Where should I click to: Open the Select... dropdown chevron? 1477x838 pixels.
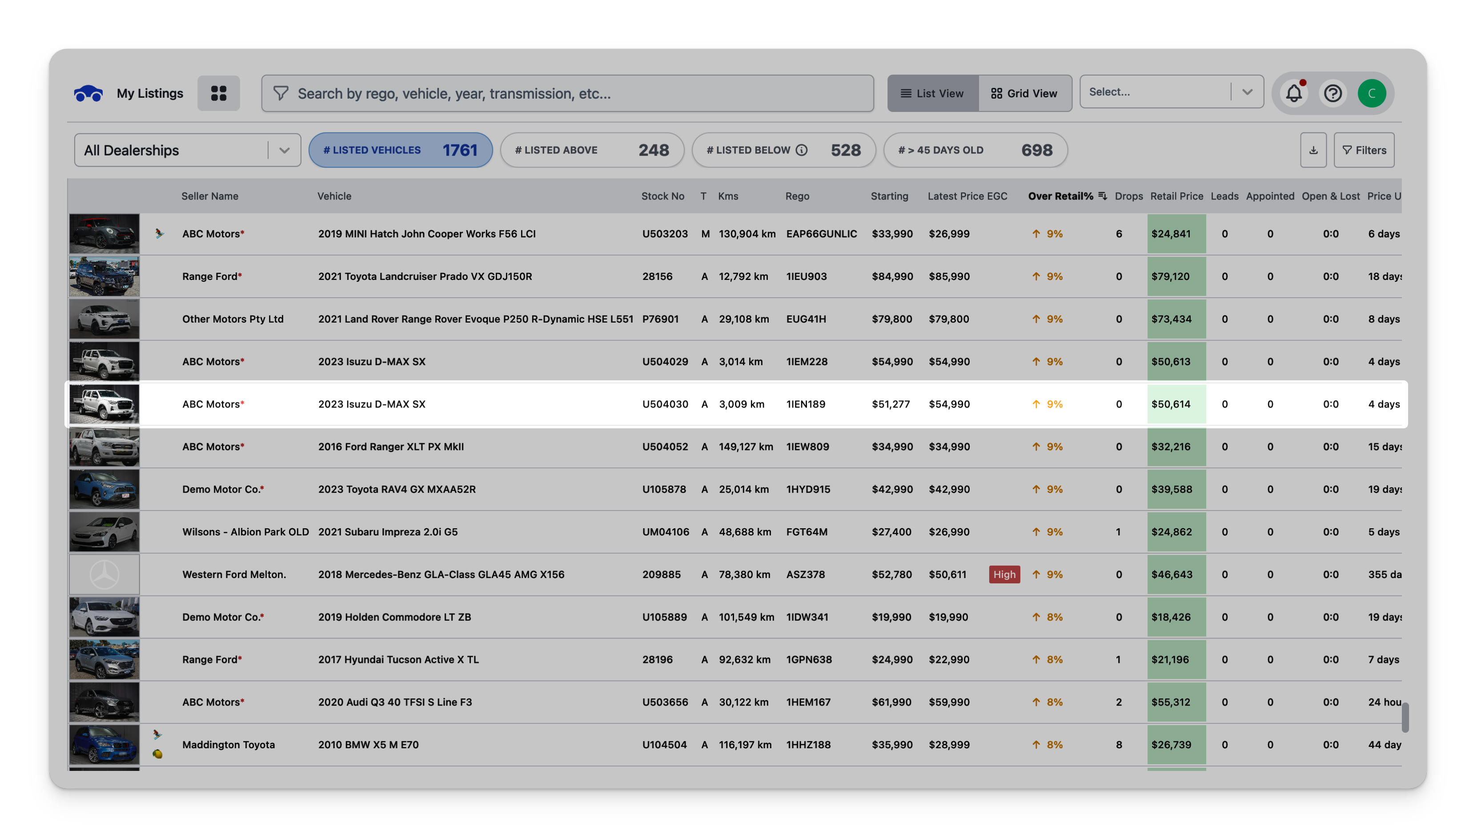pos(1247,92)
